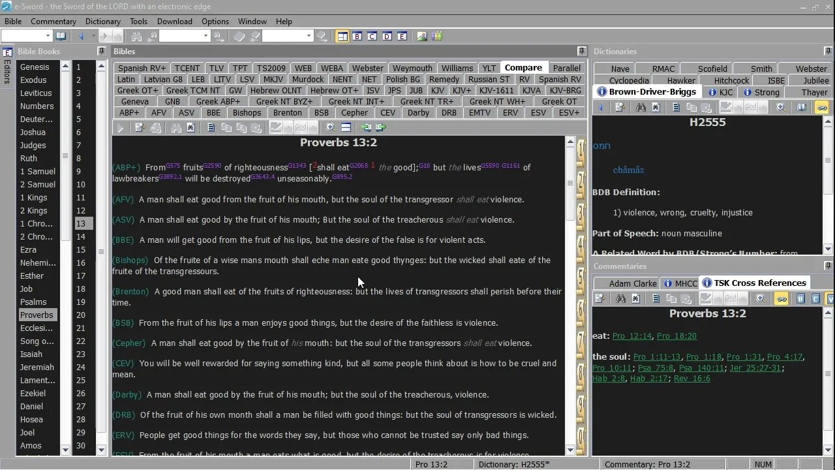The image size is (835, 470).
Task: Click the binoculars search icon in Bibles toolbar
Action: tap(176, 128)
